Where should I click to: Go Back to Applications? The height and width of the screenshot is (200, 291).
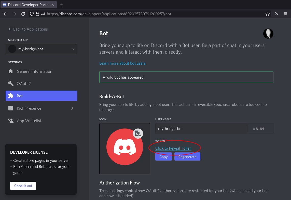[x=28, y=29]
